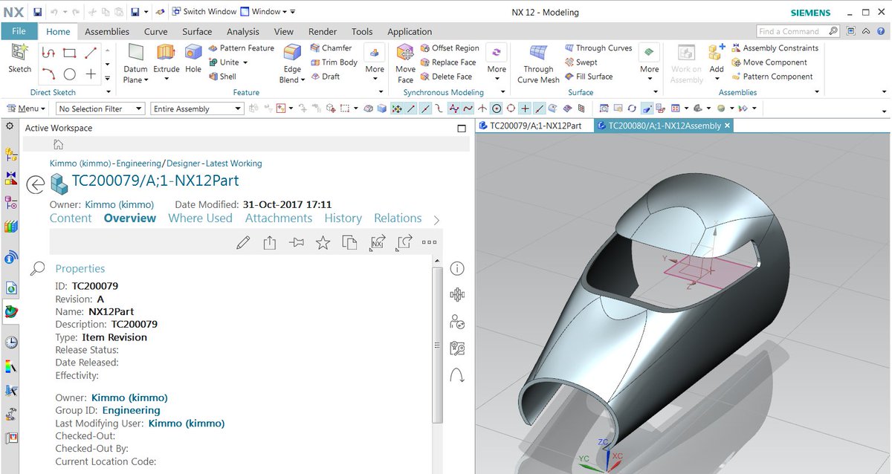Toggle the favorite star for TC200079

pyautogui.click(x=323, y=242)
